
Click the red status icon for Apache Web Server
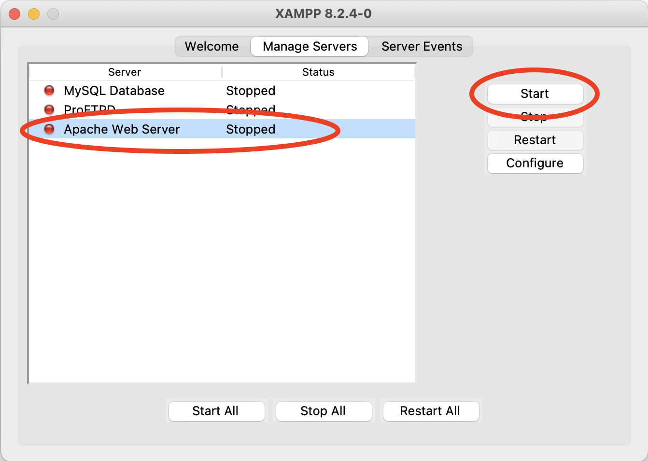(49, 129)
